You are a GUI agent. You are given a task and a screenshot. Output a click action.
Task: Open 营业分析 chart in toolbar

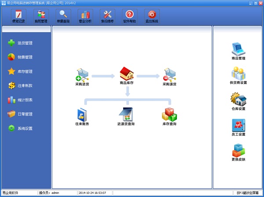85,16
